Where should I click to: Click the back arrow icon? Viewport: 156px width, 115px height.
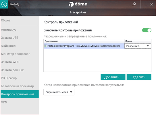(x=4, y=4)
